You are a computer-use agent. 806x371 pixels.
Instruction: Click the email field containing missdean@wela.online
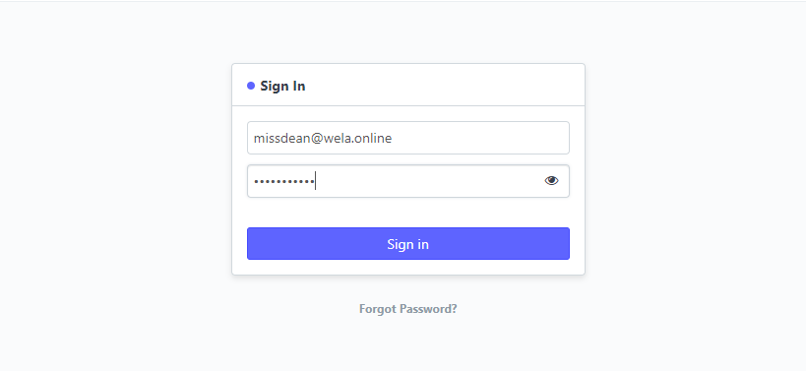(408, 138)
